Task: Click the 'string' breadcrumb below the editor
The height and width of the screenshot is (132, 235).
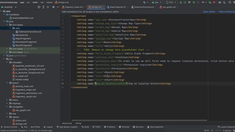Action: tap(78, 123)
